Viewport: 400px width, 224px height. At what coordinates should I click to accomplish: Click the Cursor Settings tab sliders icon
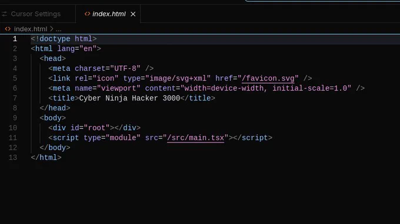point(4,14)
